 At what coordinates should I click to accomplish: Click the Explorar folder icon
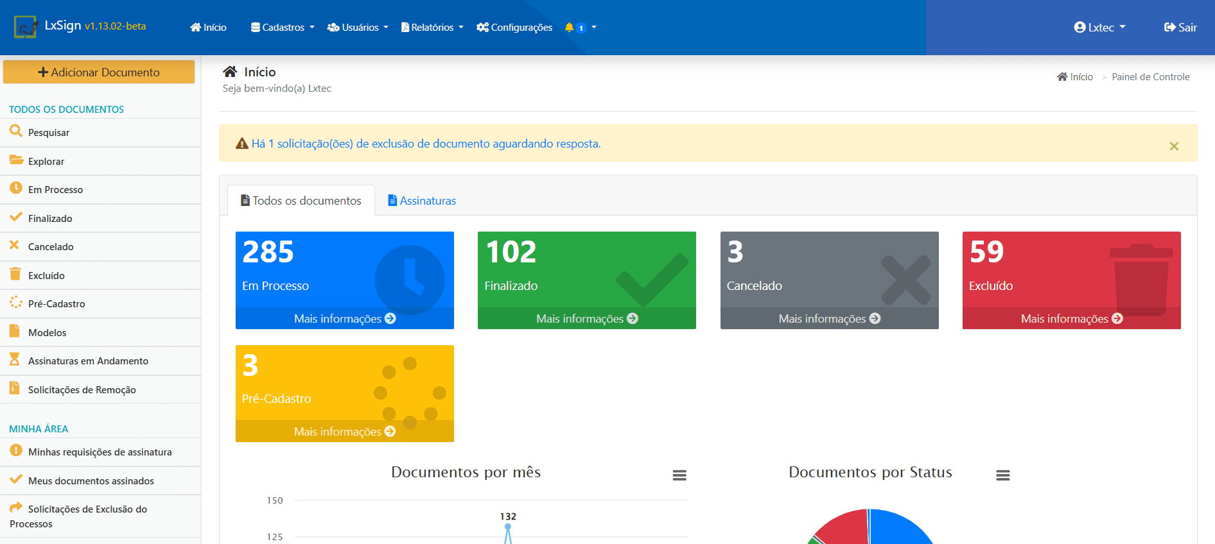16,160
